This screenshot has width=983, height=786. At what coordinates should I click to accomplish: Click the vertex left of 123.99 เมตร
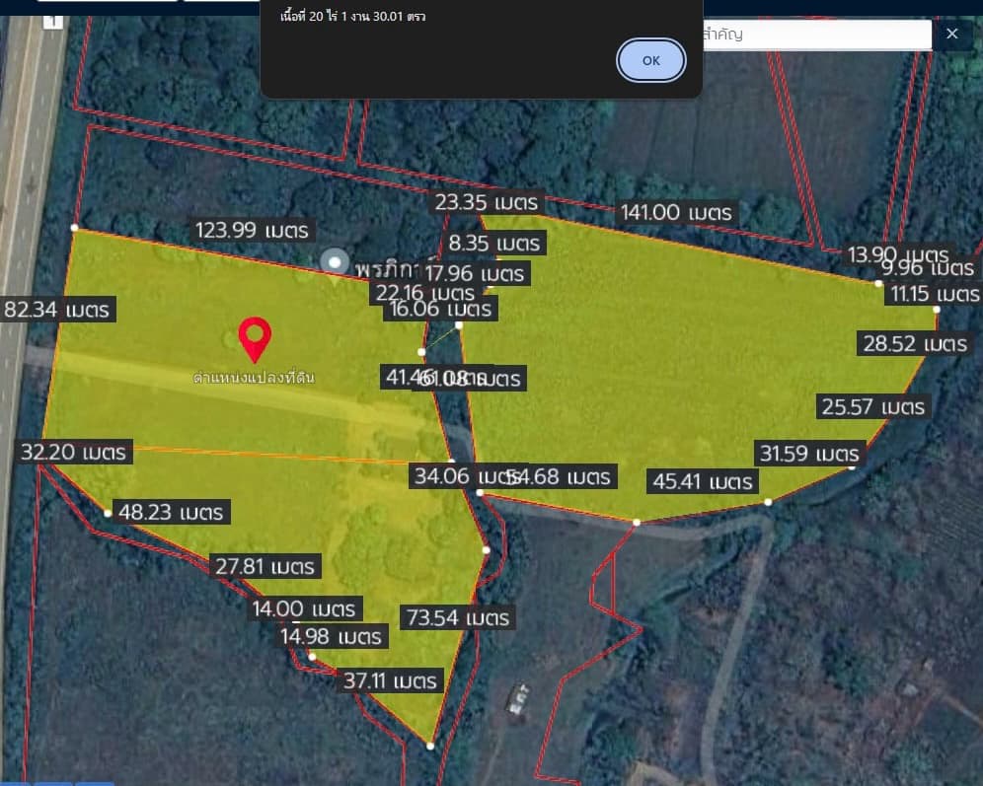click(x=75, y=228)
